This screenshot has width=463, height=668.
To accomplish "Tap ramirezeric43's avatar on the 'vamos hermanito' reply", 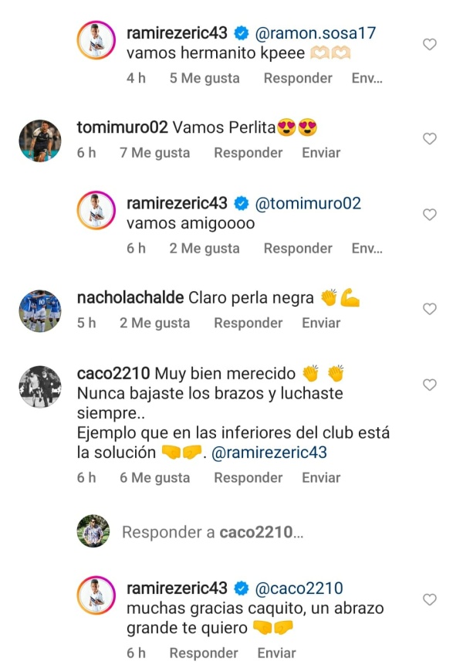I will (x=96, y=41).
